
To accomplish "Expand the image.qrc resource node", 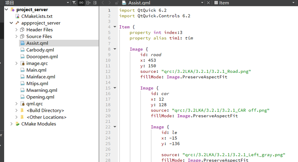I will (16, 63).
